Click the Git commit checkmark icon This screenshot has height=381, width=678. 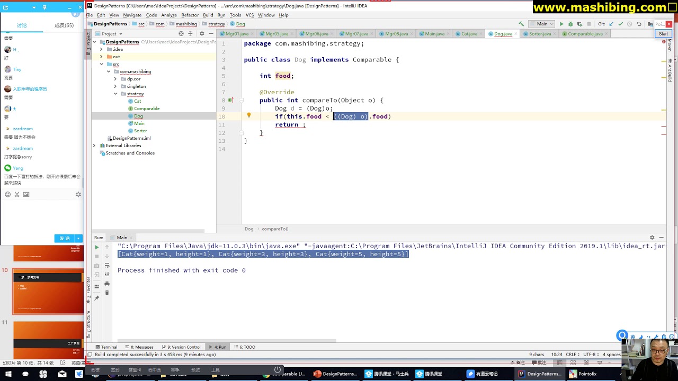620,24
